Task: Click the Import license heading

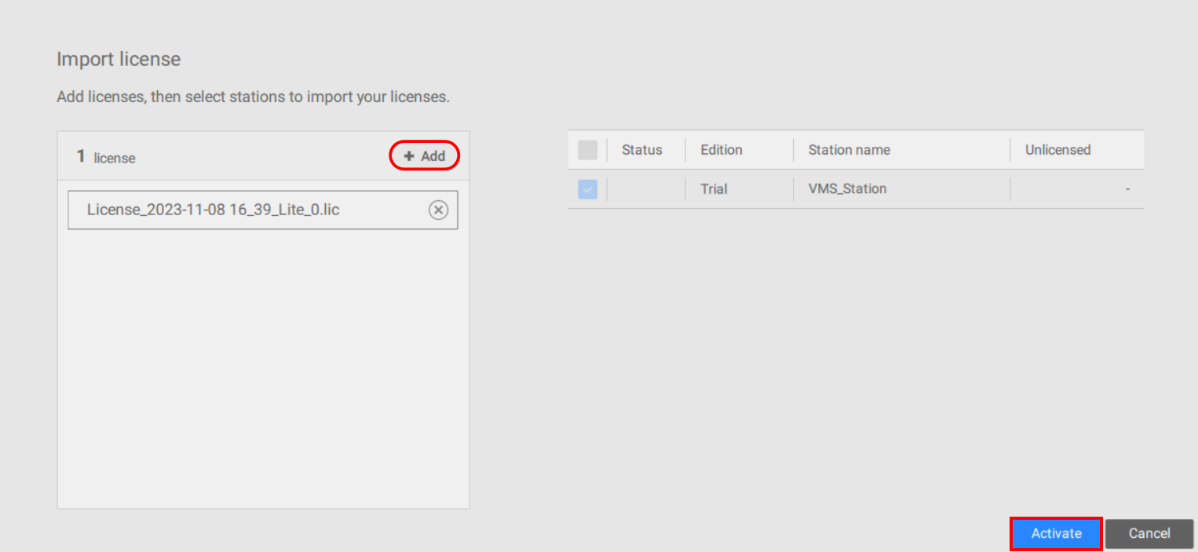Action: [119, 59]
